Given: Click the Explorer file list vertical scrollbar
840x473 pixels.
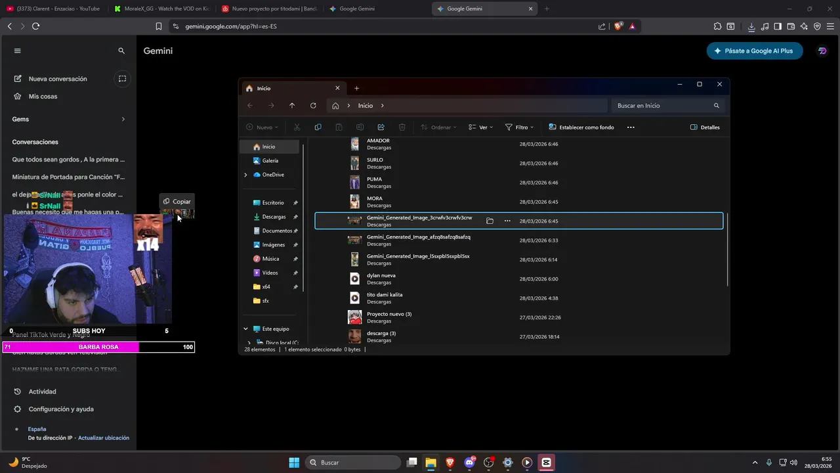Looking at the screenshot, I should [x=726, y=250].
